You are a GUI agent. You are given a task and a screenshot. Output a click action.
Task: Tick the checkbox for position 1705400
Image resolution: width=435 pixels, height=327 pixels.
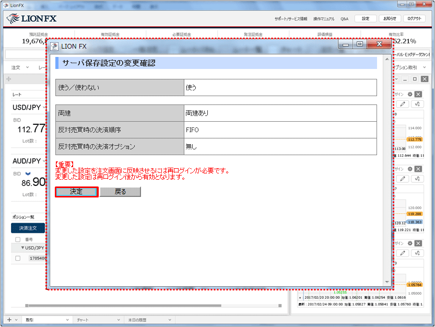[18, 258]
